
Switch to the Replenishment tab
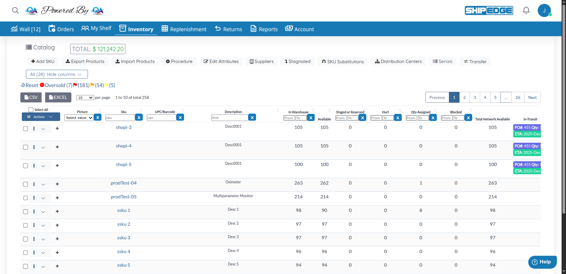pyautogui.click(x=184, y=29)
